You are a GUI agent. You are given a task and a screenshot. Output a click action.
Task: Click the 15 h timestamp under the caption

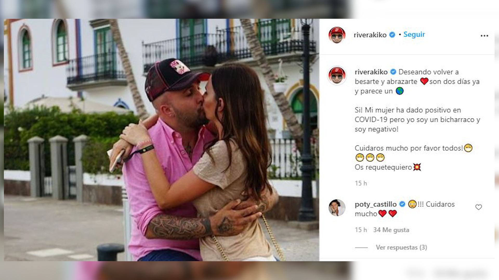pos(361,183)
